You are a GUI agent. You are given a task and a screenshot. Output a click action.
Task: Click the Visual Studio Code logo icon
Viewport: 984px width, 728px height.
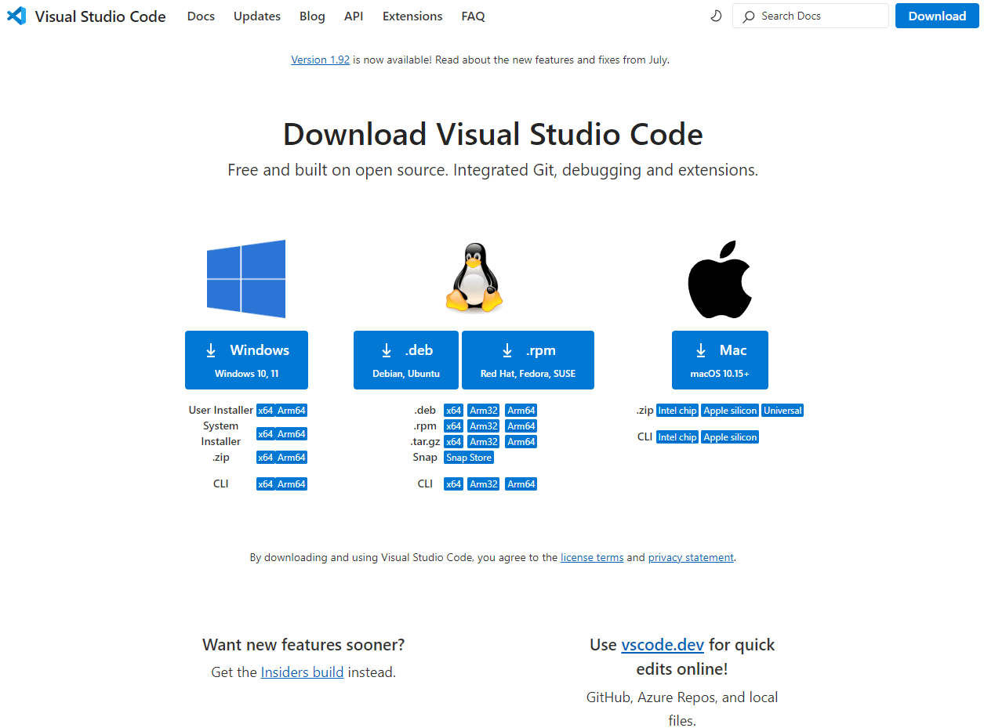[16, 16]
